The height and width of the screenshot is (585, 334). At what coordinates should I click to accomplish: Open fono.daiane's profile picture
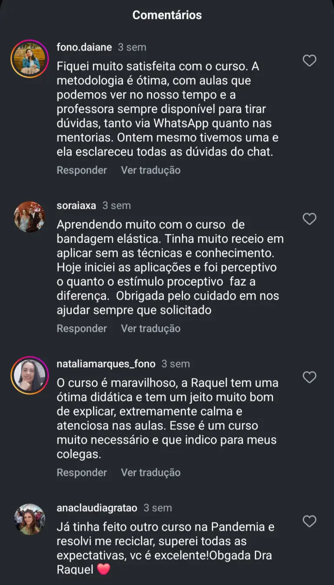click(x=30, y=59)
